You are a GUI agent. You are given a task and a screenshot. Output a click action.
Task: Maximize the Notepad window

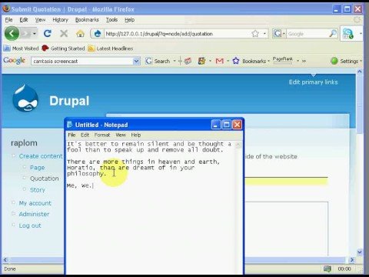pos(227,125)
